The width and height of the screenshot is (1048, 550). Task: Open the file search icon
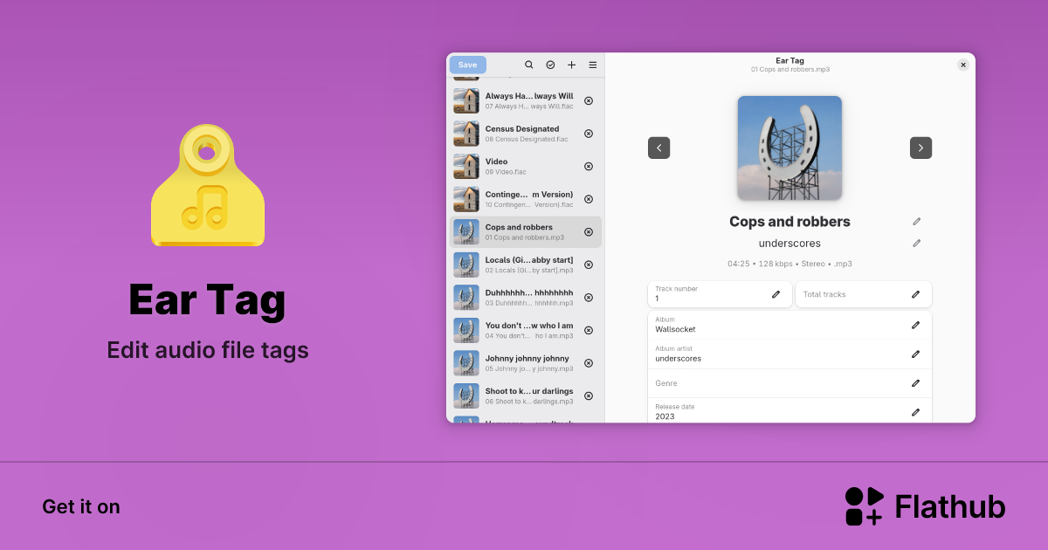[528, 65]
